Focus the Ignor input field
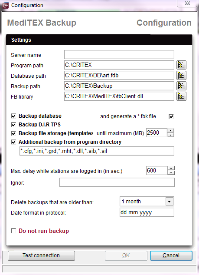Image resolution: width=199 pixels, height=275 pixels. click(x=117, y=182)
